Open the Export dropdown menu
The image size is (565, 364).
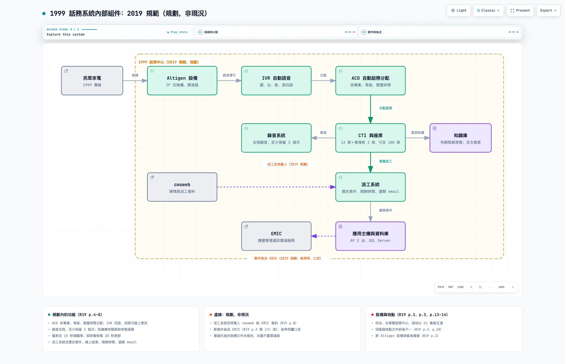[548, 10]
